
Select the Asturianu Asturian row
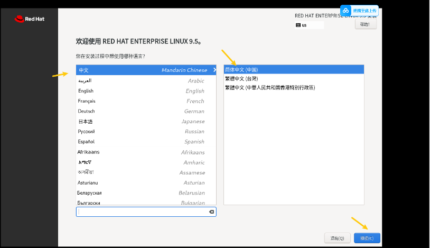146,182
